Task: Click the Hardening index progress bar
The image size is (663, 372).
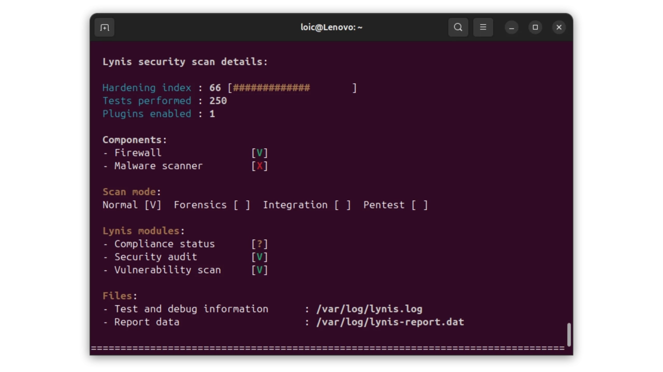Action: pos(292,88)
